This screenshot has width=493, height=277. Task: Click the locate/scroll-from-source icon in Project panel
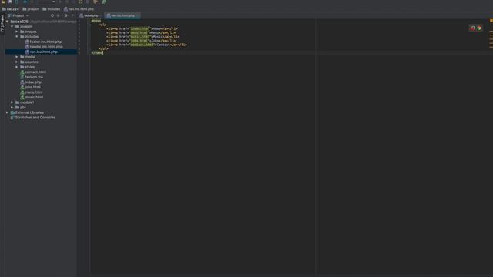tap(52, 15)
